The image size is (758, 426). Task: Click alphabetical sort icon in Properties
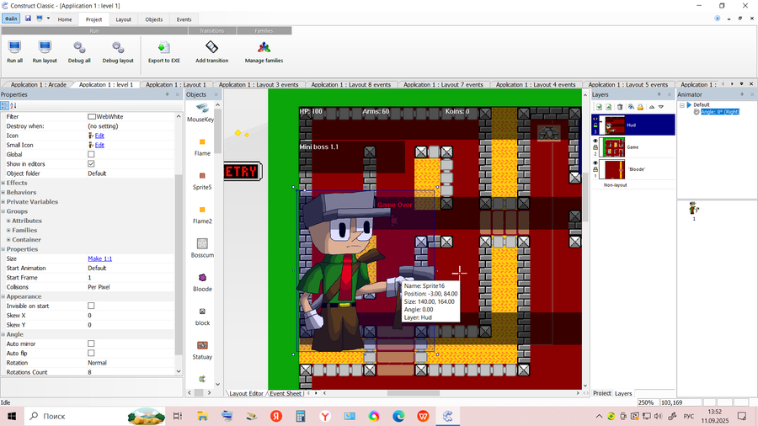[x=13, y=105]
